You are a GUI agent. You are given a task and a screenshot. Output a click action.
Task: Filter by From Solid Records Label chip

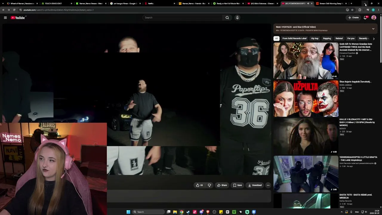[x=294, y=39]
